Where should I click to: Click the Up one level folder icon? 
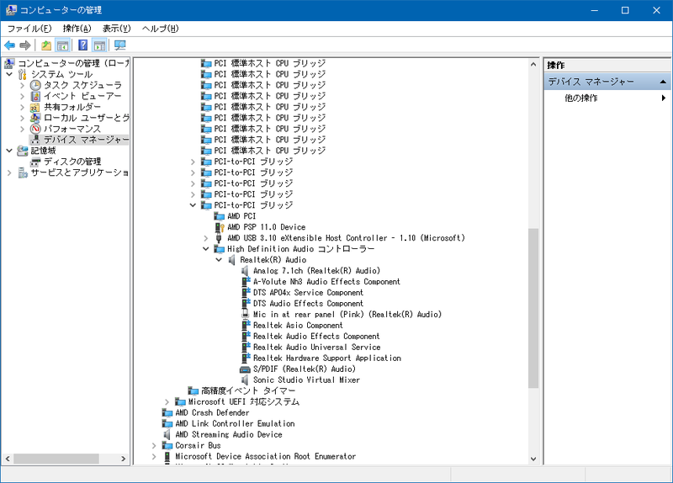[46, 45]
